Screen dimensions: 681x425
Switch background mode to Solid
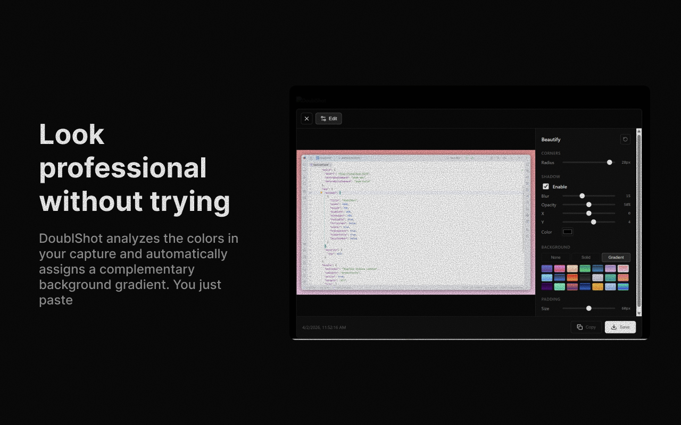586,257
